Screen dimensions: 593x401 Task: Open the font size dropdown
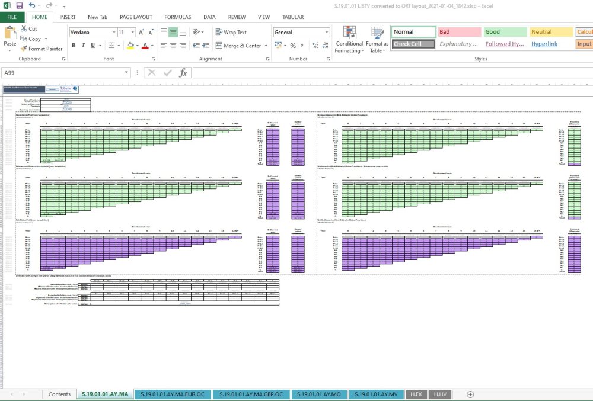click(133, 33)
